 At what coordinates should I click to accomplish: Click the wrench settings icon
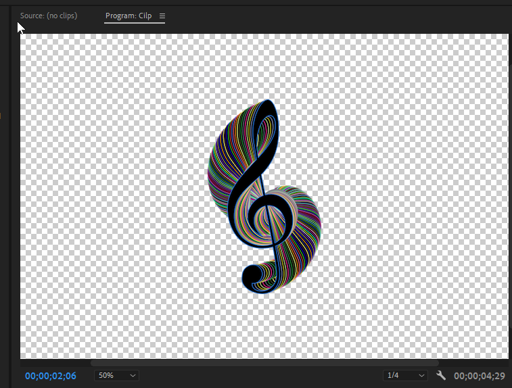tap(441, 375)
